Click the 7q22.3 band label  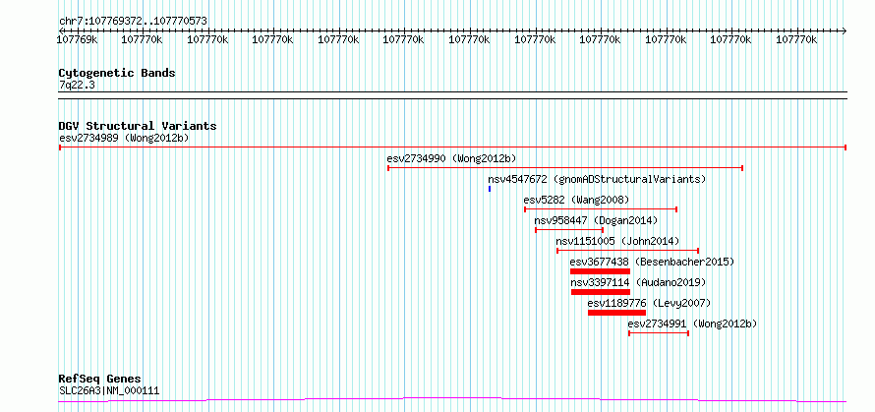pyautogui.click(x=78, y=85)
